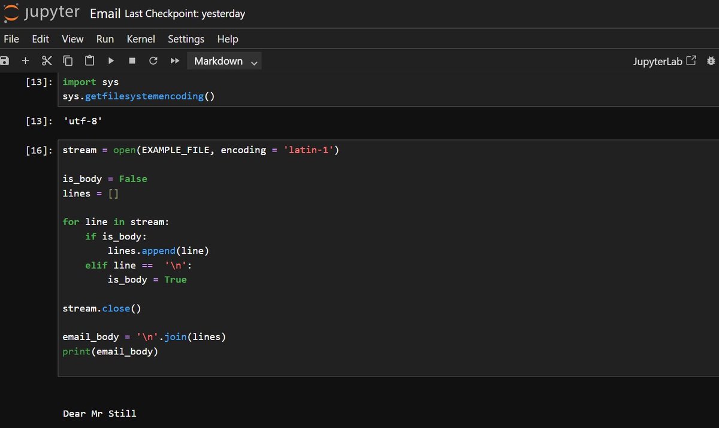Image resolution: width=719 pixels, height=428 pixels.
Task: Paste a cell with the clipboard icon
Action: click(x=89, y=60)
